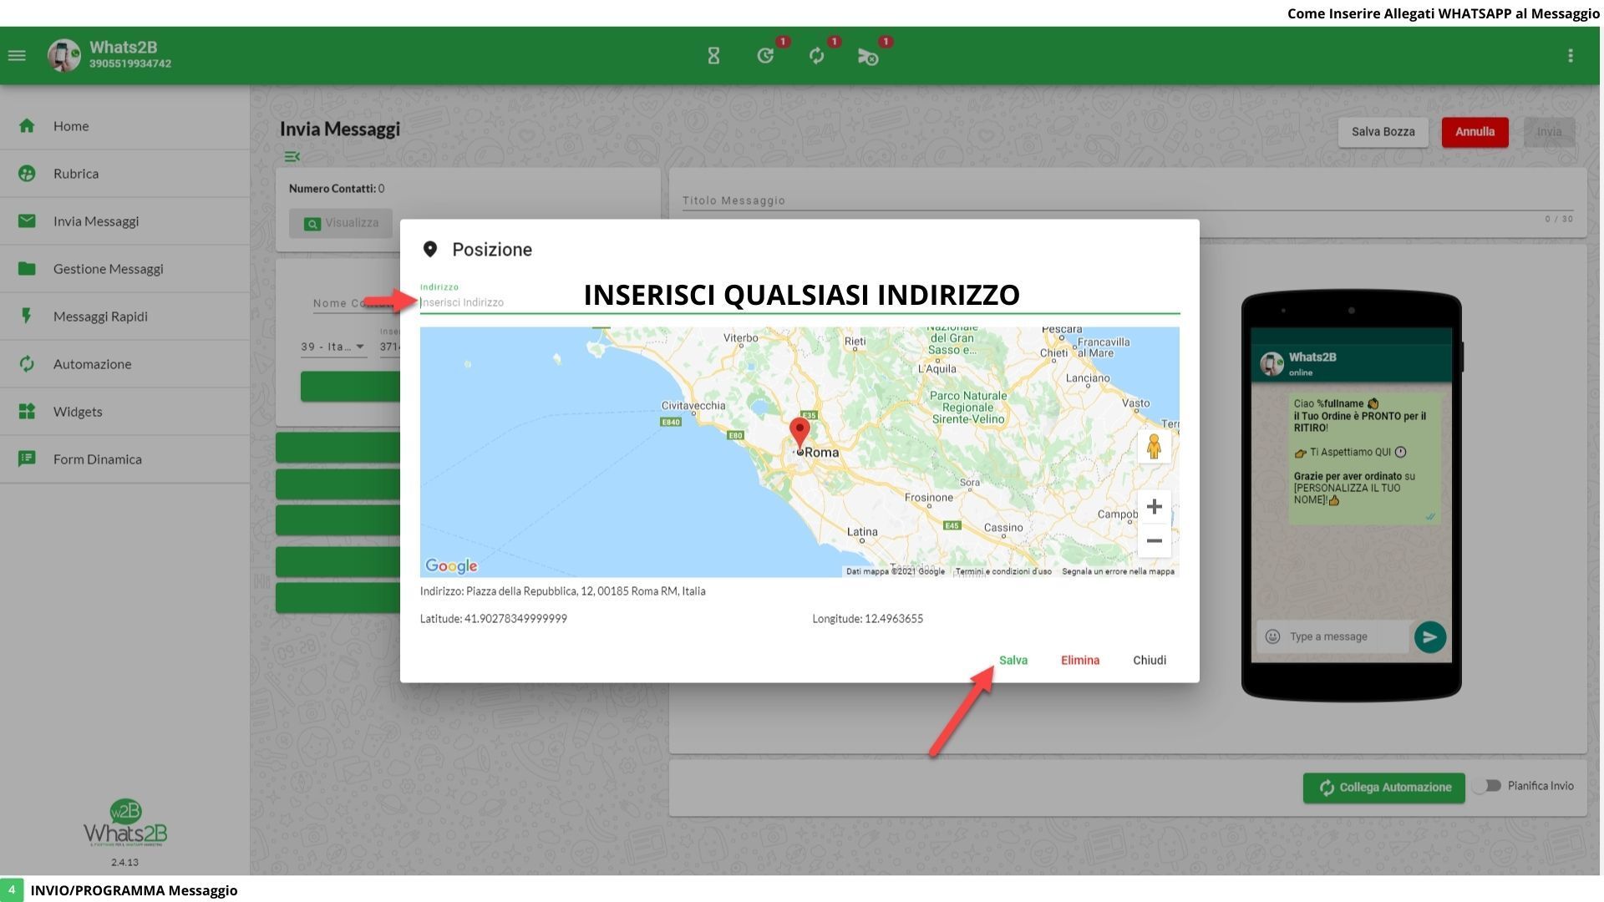Open Rubrica in the sidebar

coord(125,174)
